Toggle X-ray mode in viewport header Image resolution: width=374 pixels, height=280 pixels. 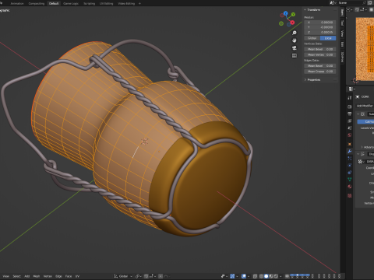(255, 276)
